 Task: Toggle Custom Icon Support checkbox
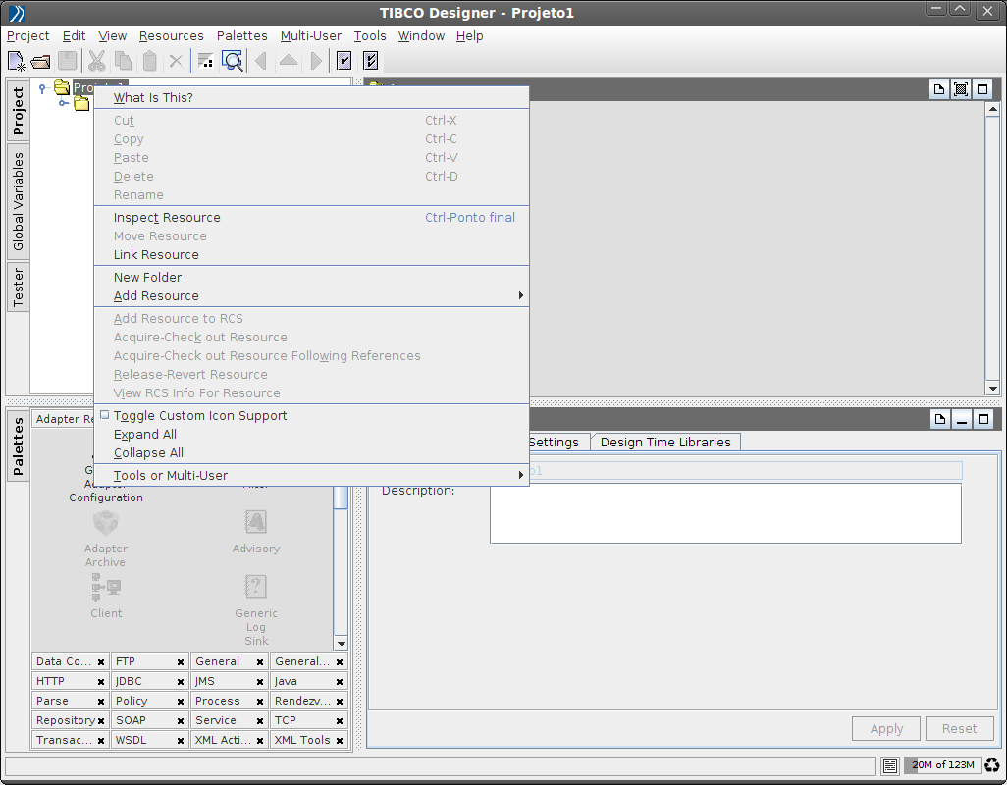click(x=105, y=415)
